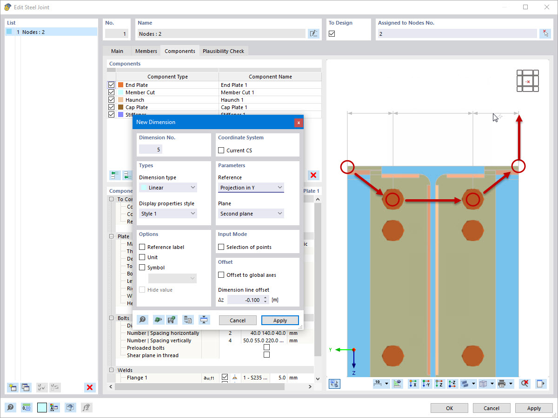This screenshot has height=418, width=558.
Task: Open the Display properties style dropdown
Action: [168, 214]
